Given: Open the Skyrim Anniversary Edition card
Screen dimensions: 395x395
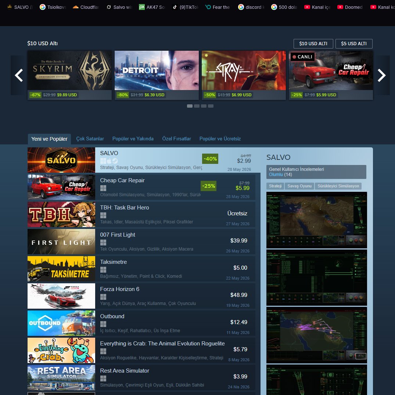Looking at the screenshot, I should click(x=69, y=75).
